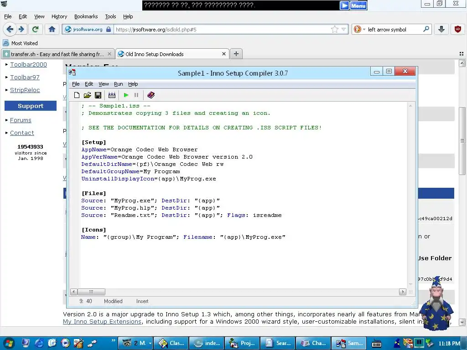Open the browser Tools menu

tap(110, 16)
